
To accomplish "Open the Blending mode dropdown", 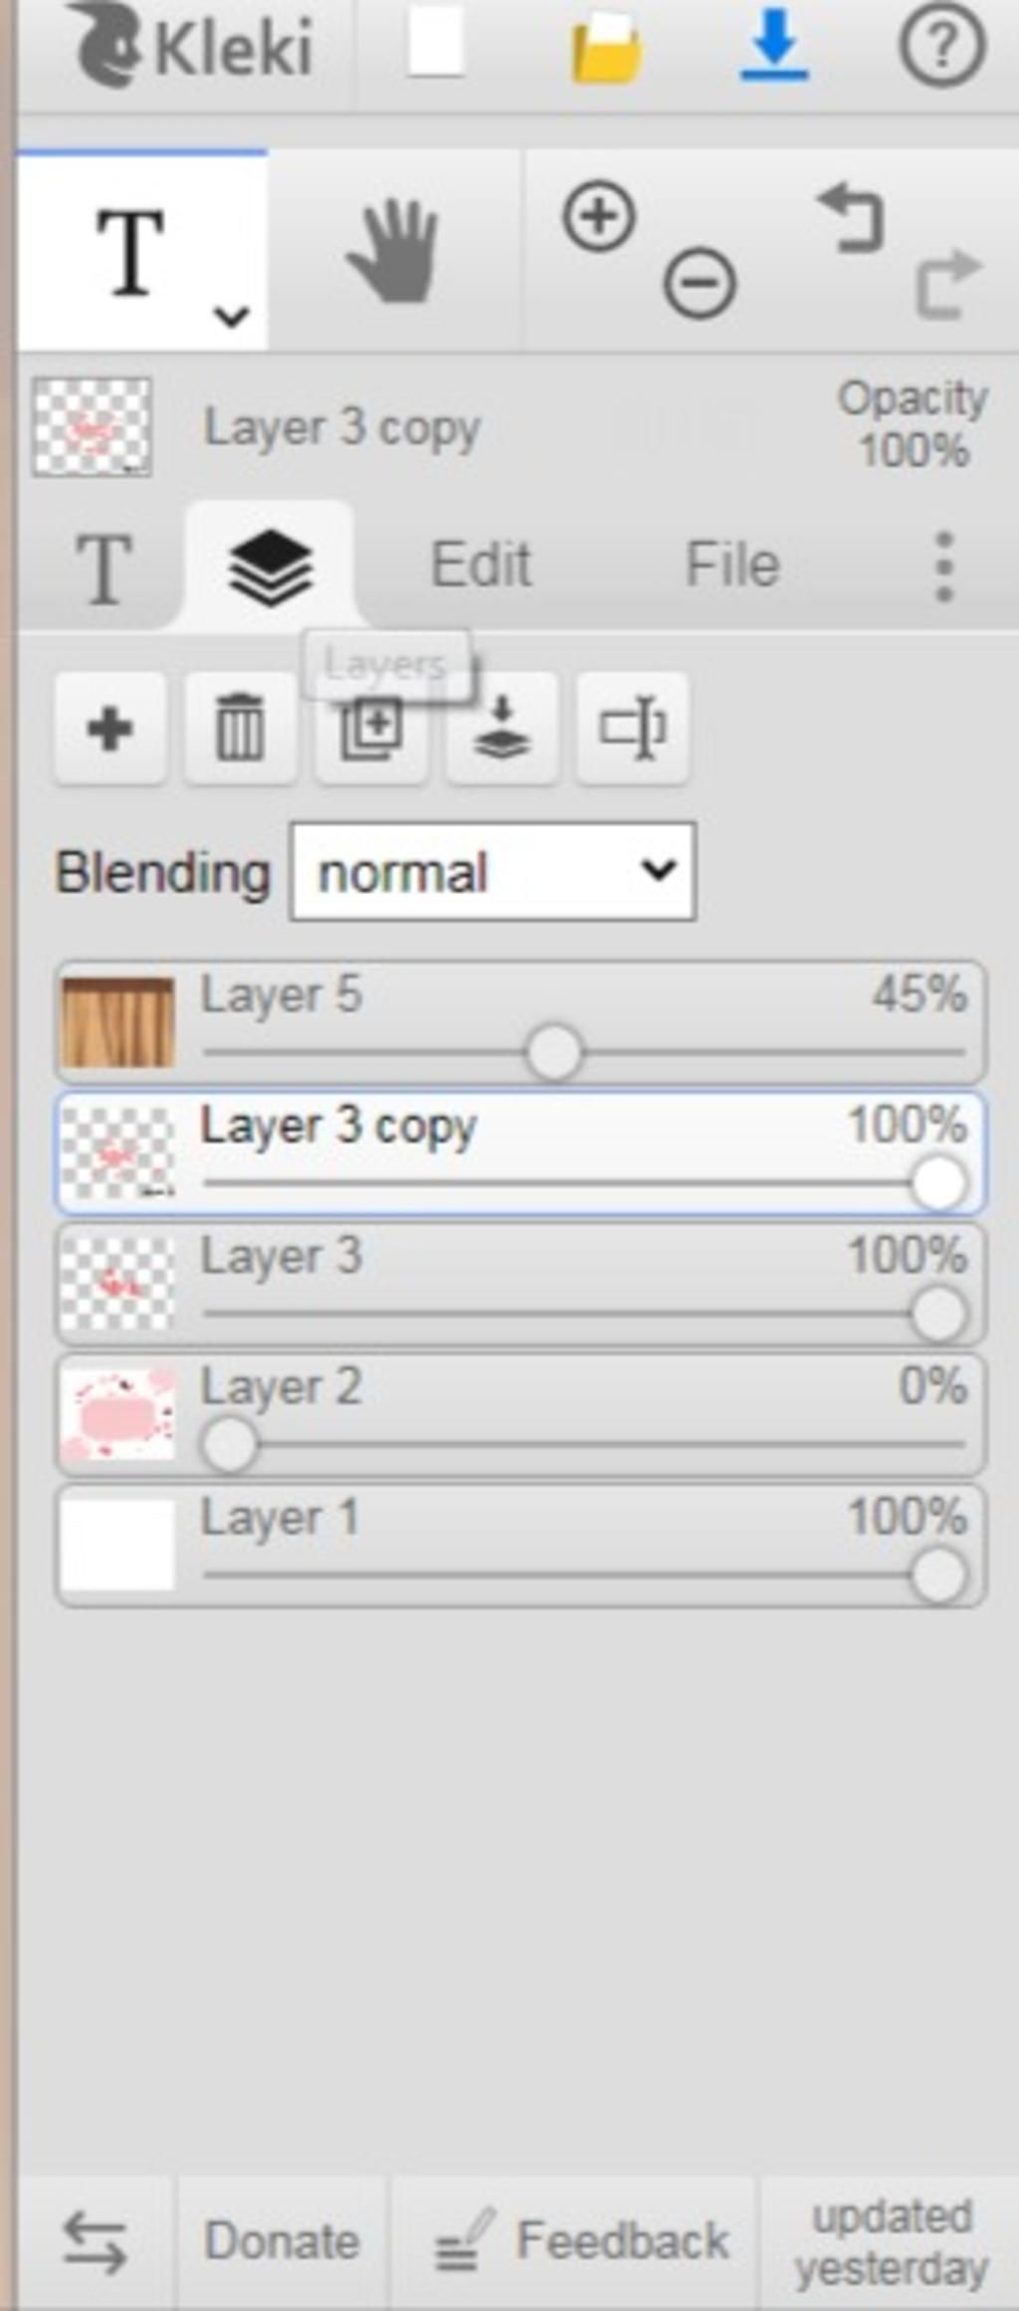I will 493,872.
